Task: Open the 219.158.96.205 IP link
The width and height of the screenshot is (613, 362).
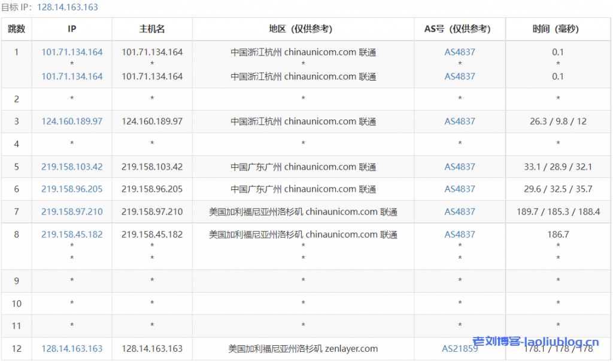Action: (x=72, y=189)
